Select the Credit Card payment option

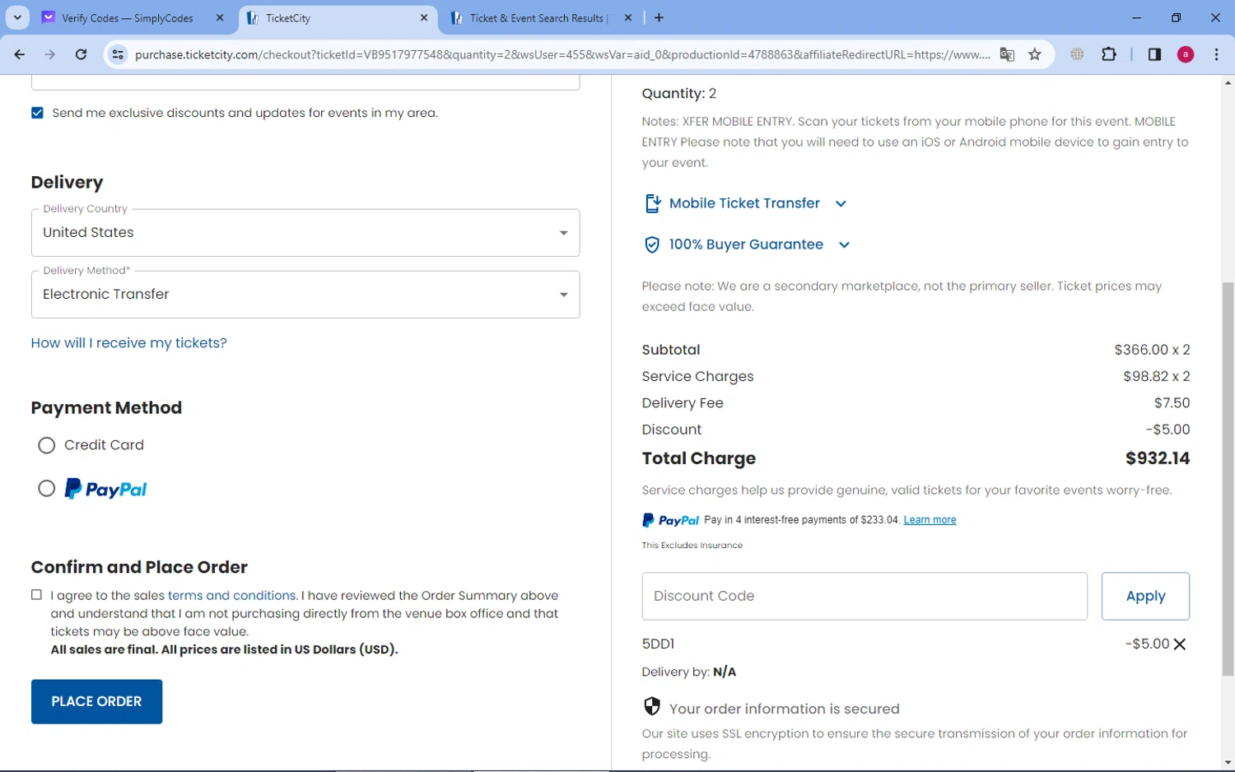pos(47,445)
